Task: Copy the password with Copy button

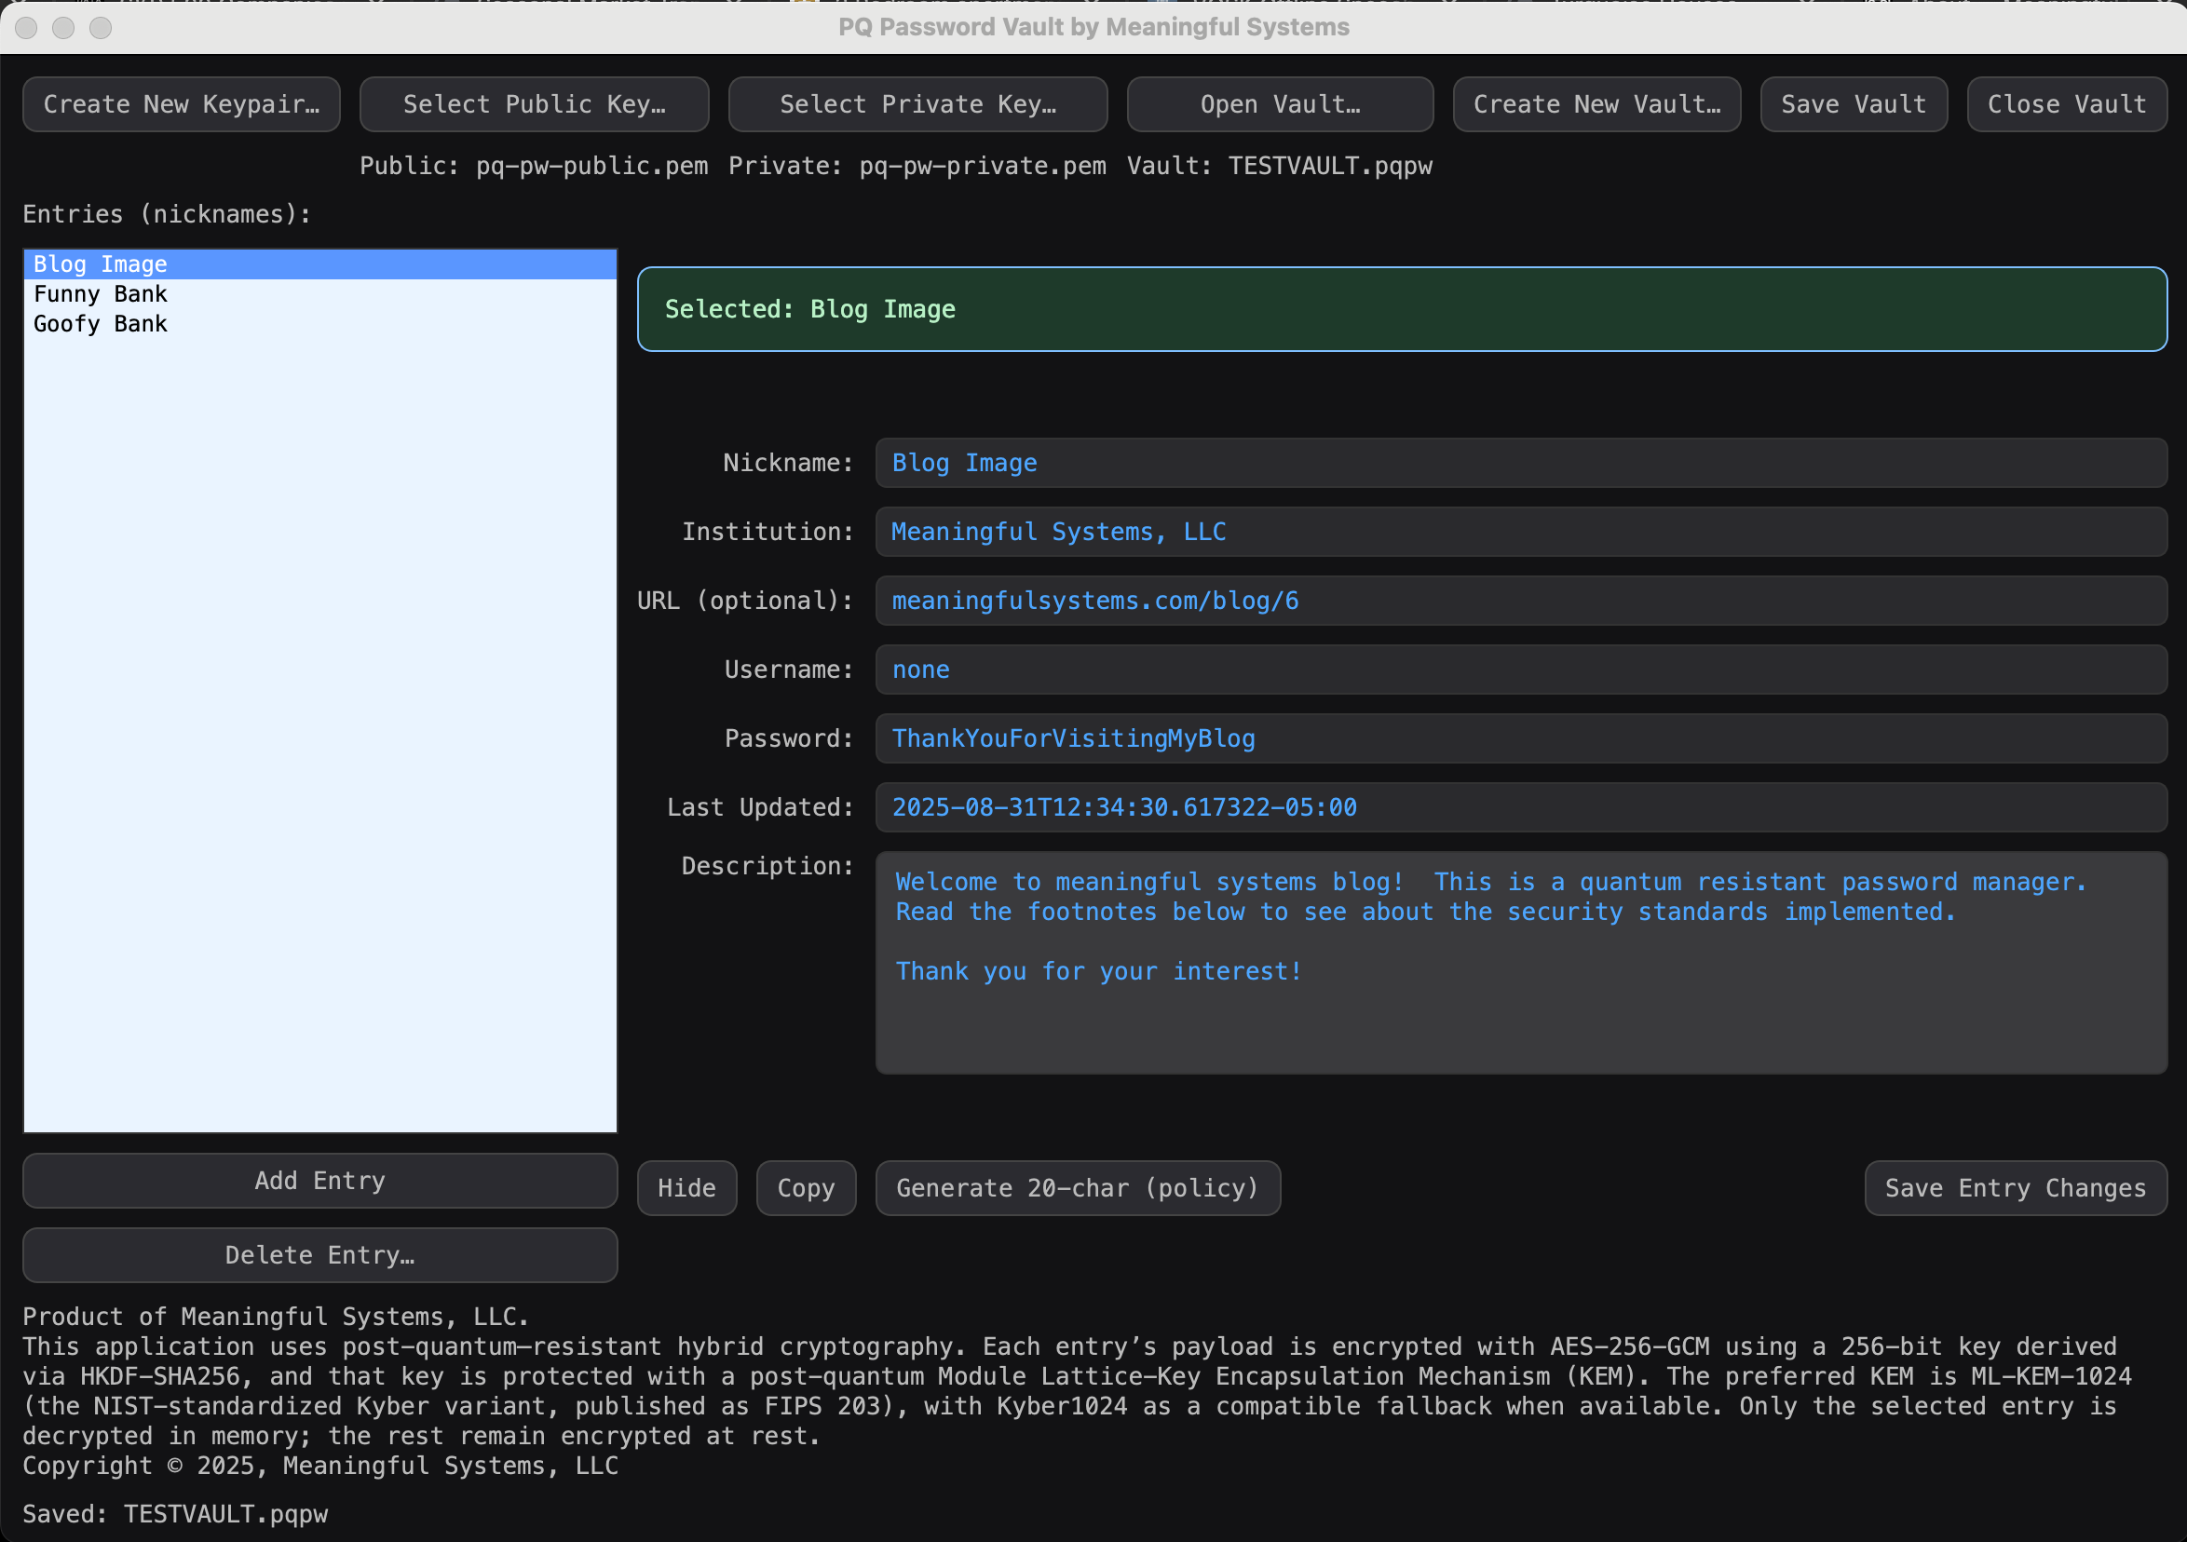Action: pyautogui.click(x=806, y=1187)
